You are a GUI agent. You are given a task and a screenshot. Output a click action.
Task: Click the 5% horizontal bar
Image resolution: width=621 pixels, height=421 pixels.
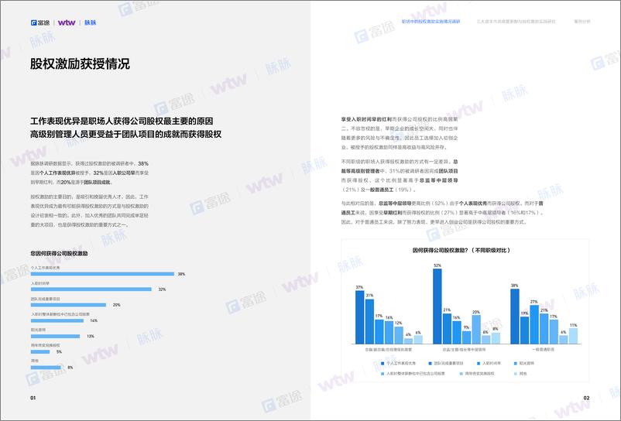[x=40, y=352]
